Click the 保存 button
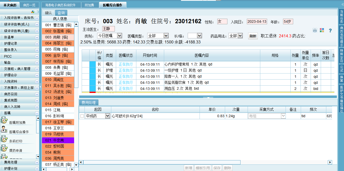 coord(217,168)
